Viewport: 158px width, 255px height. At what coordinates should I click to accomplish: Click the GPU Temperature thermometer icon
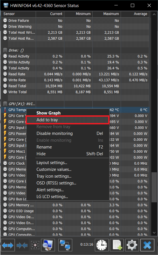tap(5, 110)
